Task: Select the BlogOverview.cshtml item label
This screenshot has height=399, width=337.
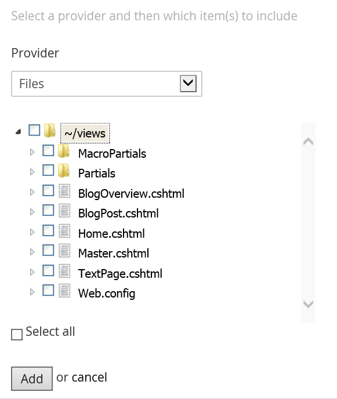Action: [131, 194]
